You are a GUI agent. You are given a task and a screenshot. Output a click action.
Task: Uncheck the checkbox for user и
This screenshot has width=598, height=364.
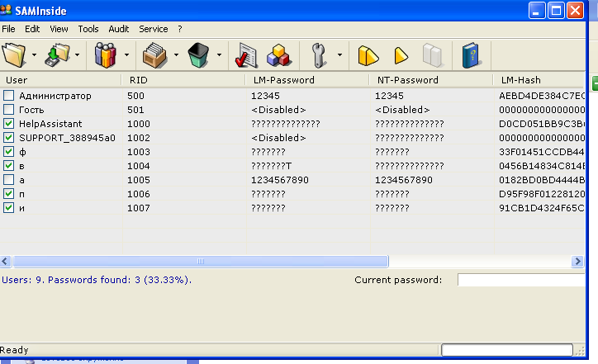9,208
